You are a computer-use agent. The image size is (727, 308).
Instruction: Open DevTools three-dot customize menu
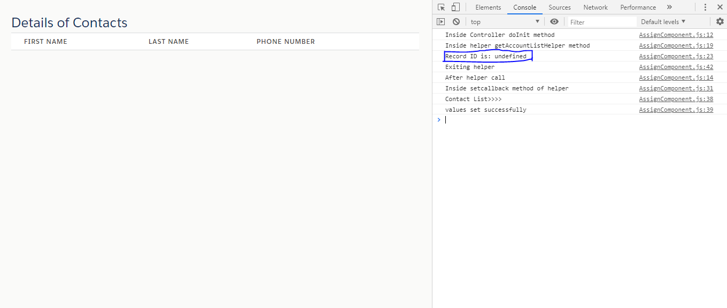[705, 7]
